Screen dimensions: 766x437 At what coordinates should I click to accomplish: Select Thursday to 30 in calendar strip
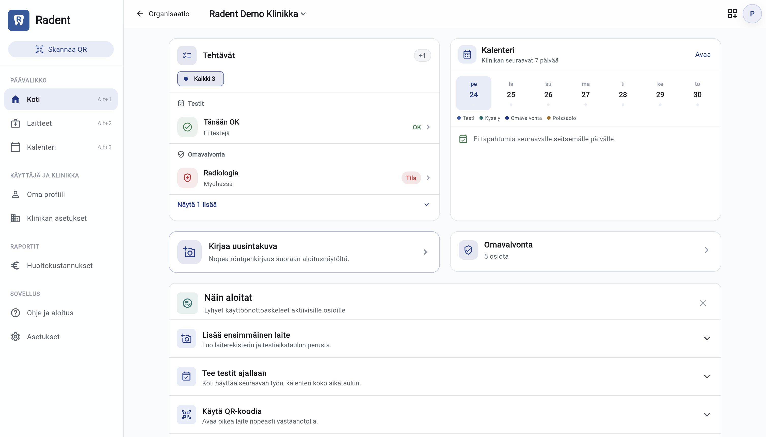point(697,93)
